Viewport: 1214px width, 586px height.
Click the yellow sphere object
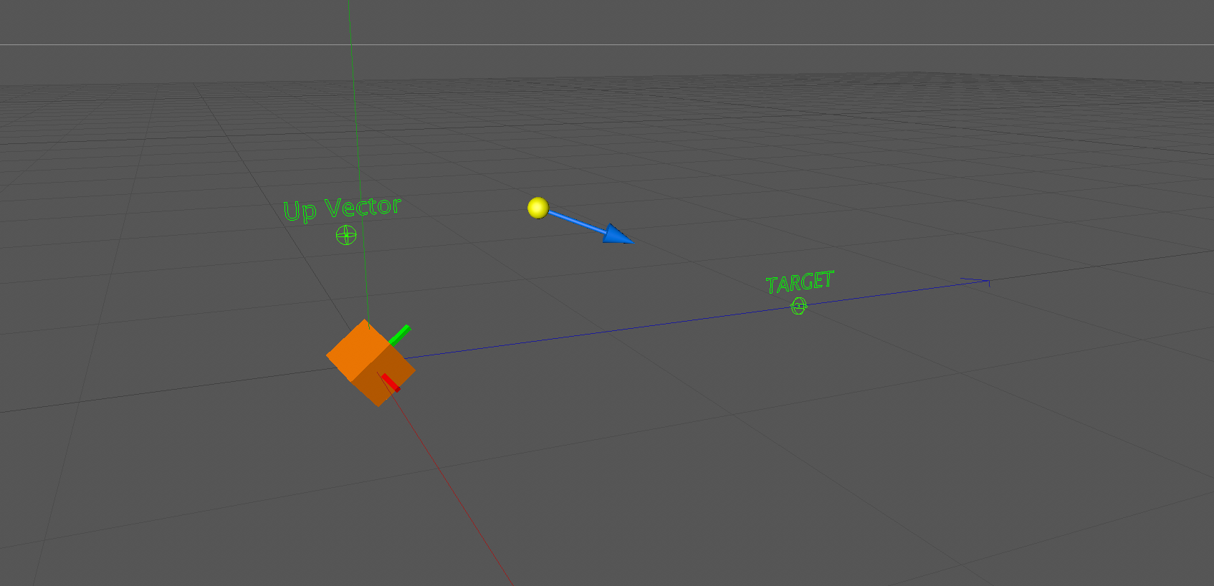pos(537,208)
